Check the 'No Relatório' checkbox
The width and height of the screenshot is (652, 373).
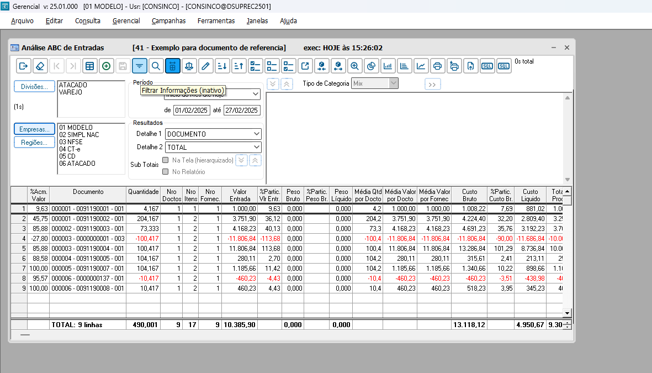click(x=166, y=172)
